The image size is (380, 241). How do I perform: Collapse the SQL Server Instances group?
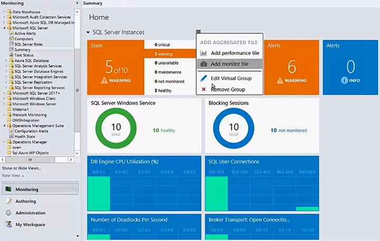[x=88, y=32]
